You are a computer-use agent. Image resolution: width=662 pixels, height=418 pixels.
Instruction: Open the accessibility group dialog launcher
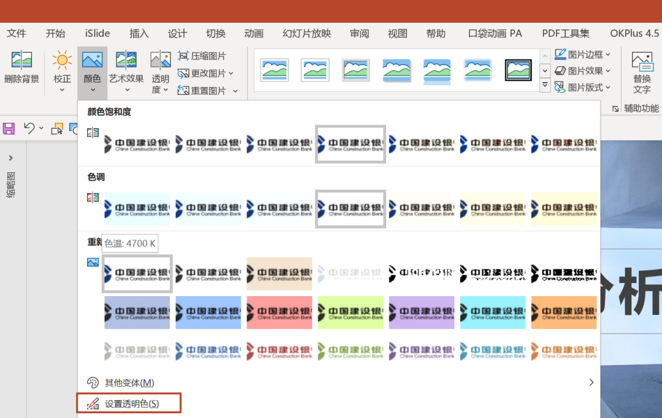[615, 109]
